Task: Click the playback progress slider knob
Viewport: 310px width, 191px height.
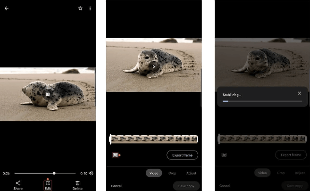Action: 54,173
